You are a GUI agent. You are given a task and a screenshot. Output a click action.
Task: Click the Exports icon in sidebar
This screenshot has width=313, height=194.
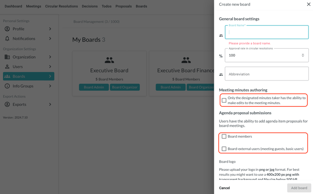coord(7,104)
